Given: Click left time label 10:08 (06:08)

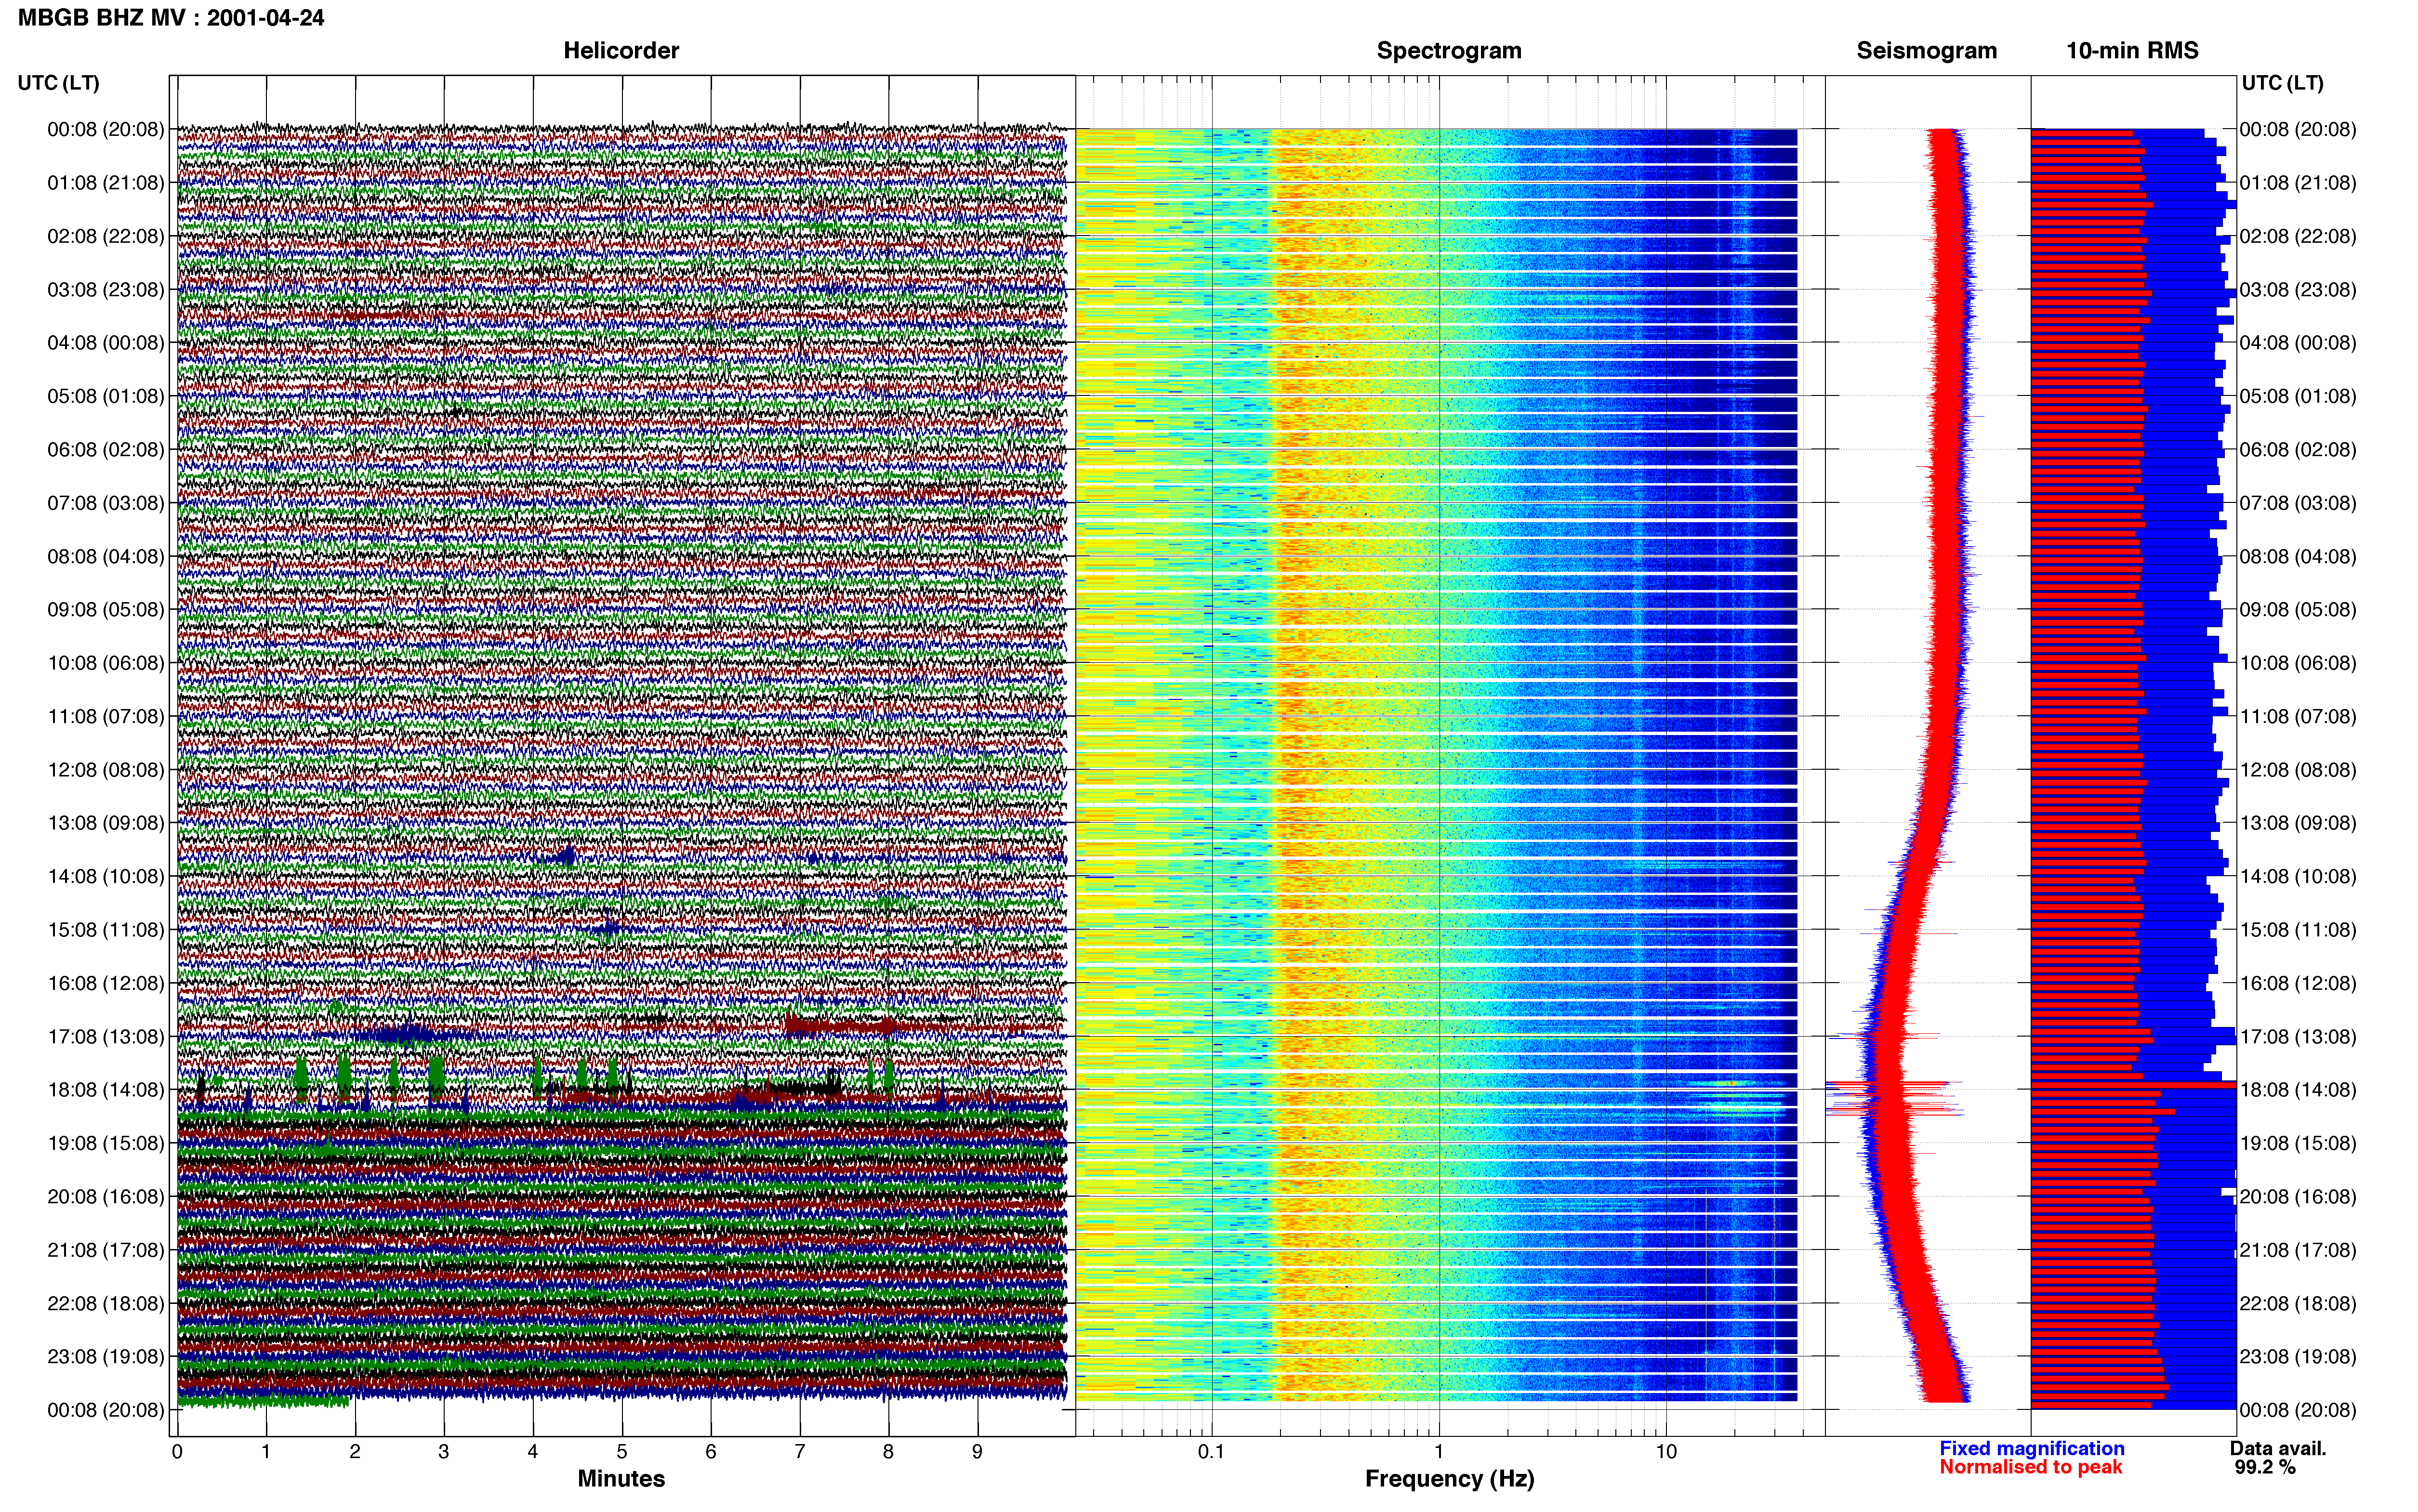Looking at the screenshot, I should click(105, 663).
